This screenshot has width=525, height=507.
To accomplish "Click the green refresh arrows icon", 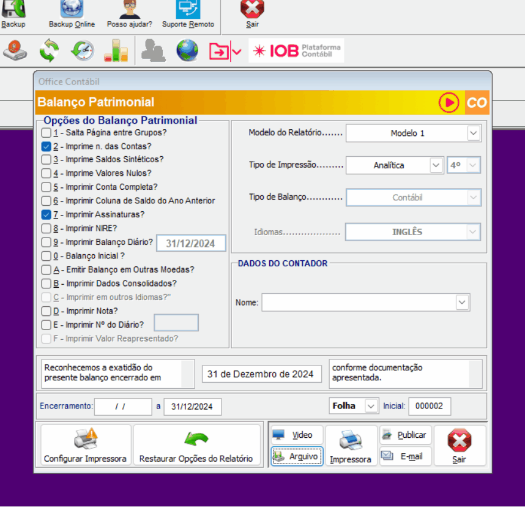I will pyautogui.click(x=49, y=50).
